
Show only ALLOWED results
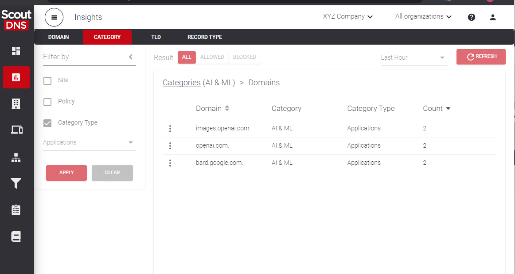click(212, 57)
